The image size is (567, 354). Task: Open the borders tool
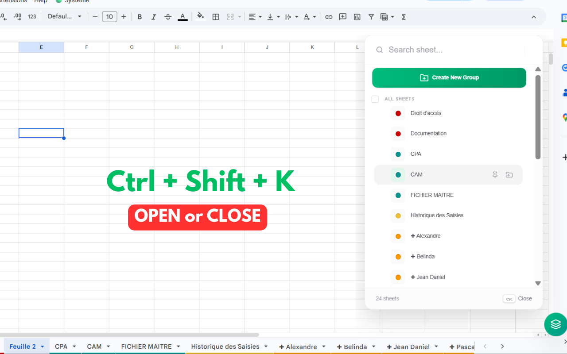(216, 16)
